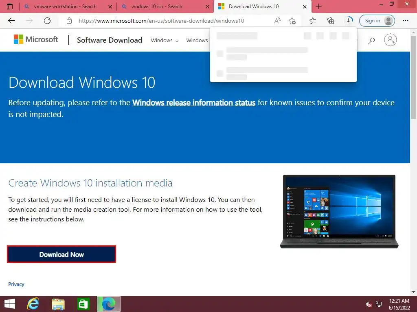Close the vmware workstation tab
The height and width of the screenshot is (312, 417).
point(110,6)
